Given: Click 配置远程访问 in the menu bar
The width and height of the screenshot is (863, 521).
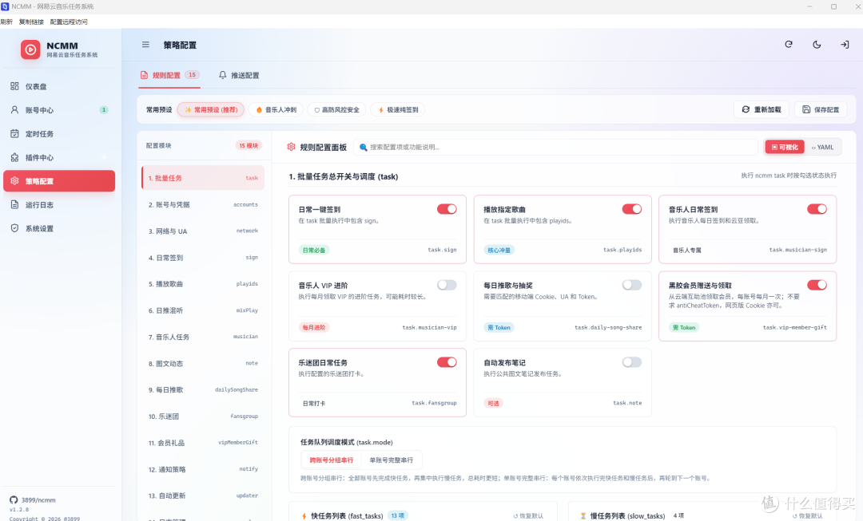Looking at the screenshot, I should (69, 22).
